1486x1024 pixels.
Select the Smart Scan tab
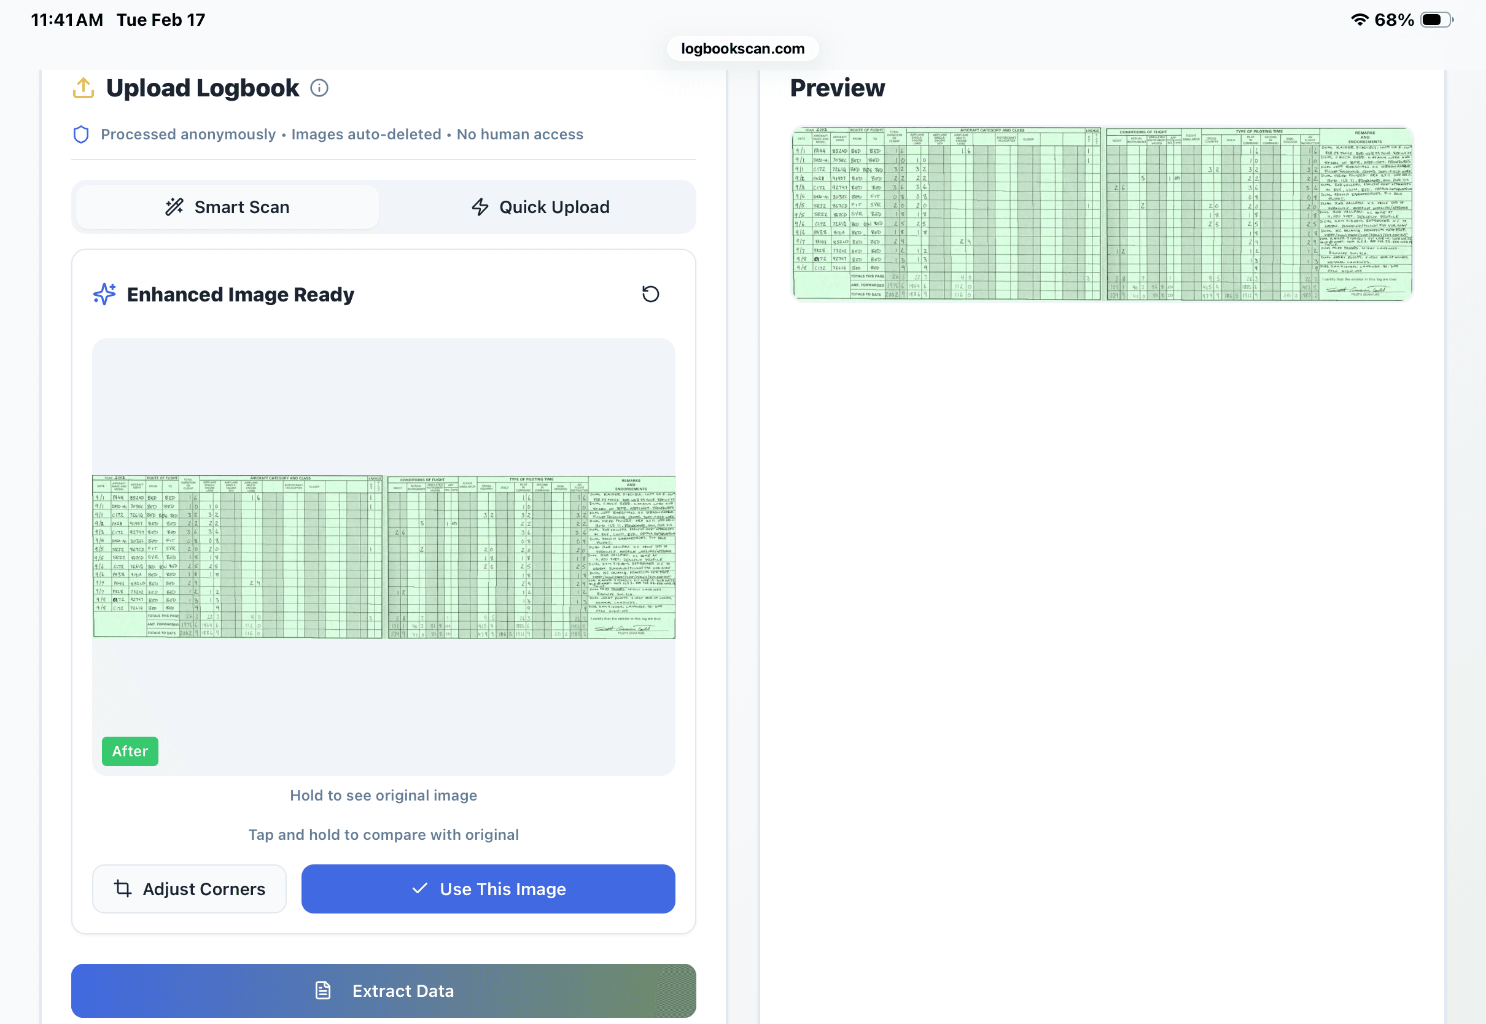point(227,207)
